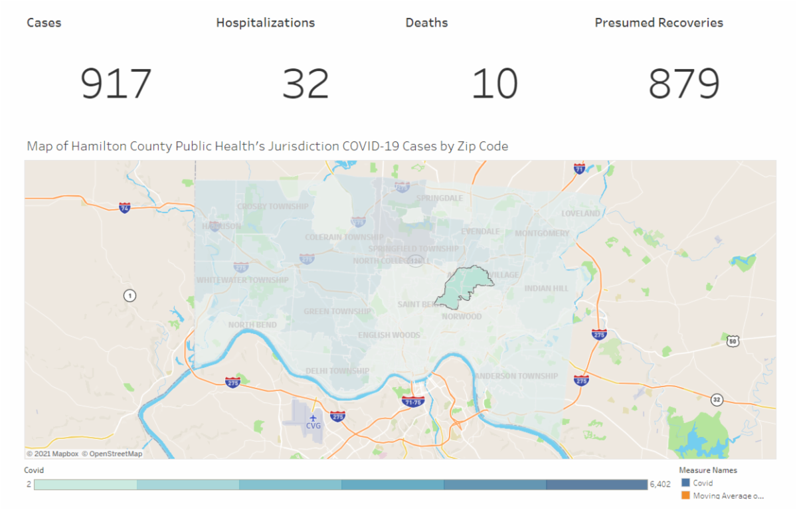Click the Interstate 74 highway shield
The image size is (797, 510).
point(124,207)
